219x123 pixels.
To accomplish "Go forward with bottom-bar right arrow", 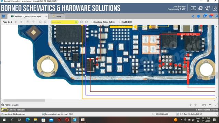I will (x=195, y=105).
